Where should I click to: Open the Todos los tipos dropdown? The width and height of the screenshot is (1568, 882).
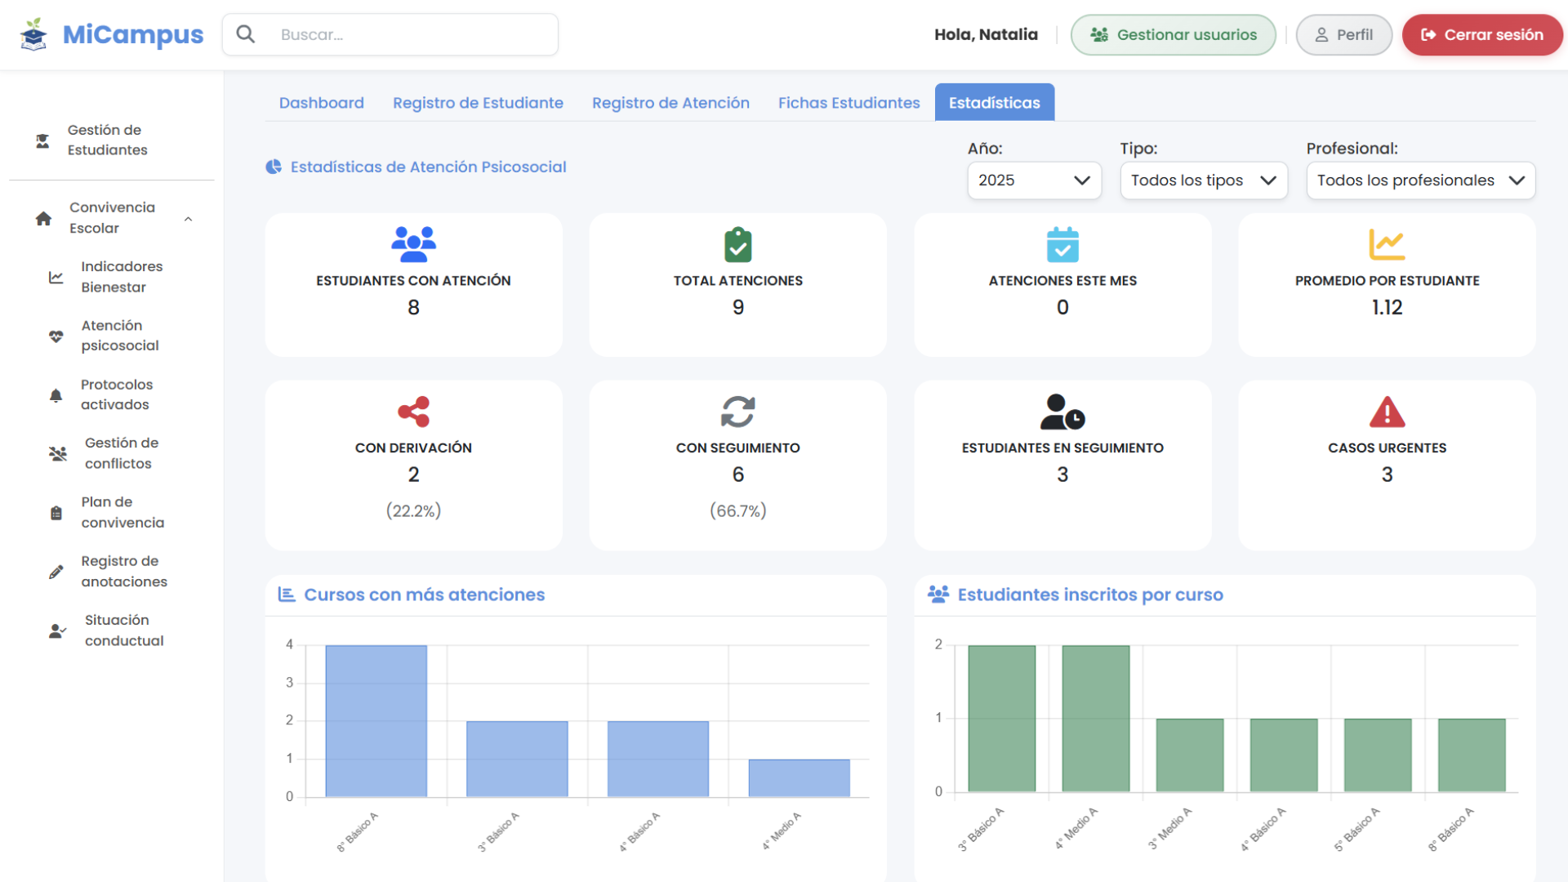coord(1203,180)
